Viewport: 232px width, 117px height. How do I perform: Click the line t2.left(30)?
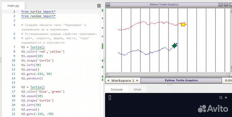(31, 105)
